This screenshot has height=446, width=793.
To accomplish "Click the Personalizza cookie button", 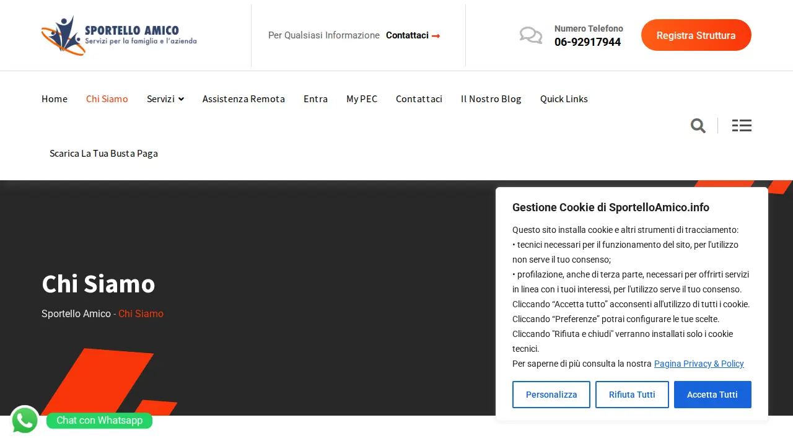I will point(551,395).
